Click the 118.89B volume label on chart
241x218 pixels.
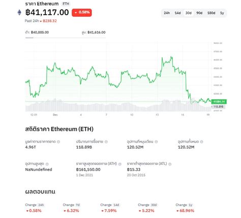218,106
